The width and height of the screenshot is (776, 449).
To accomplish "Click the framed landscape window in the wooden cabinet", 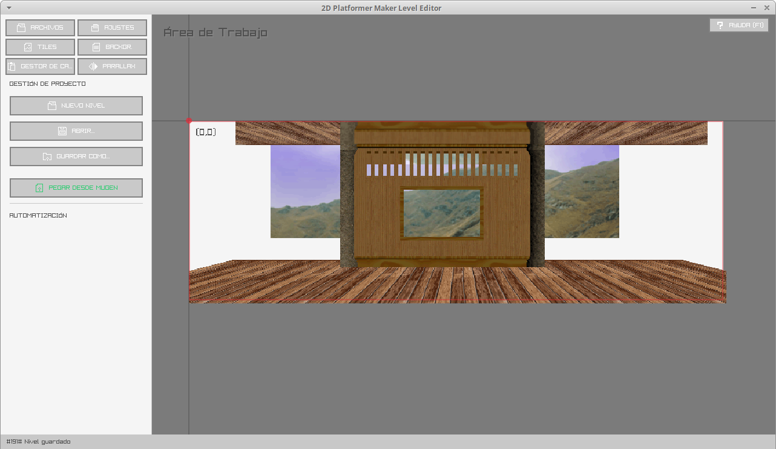I will [x=442, y=213].
